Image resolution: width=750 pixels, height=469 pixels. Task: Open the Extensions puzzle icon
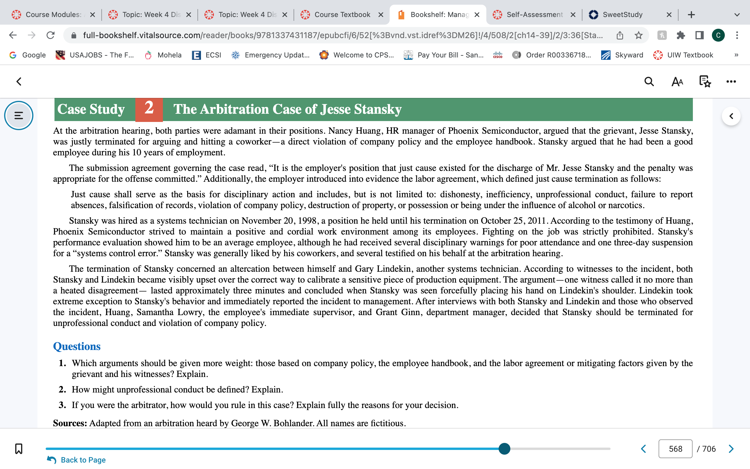(x=681, y=35)
